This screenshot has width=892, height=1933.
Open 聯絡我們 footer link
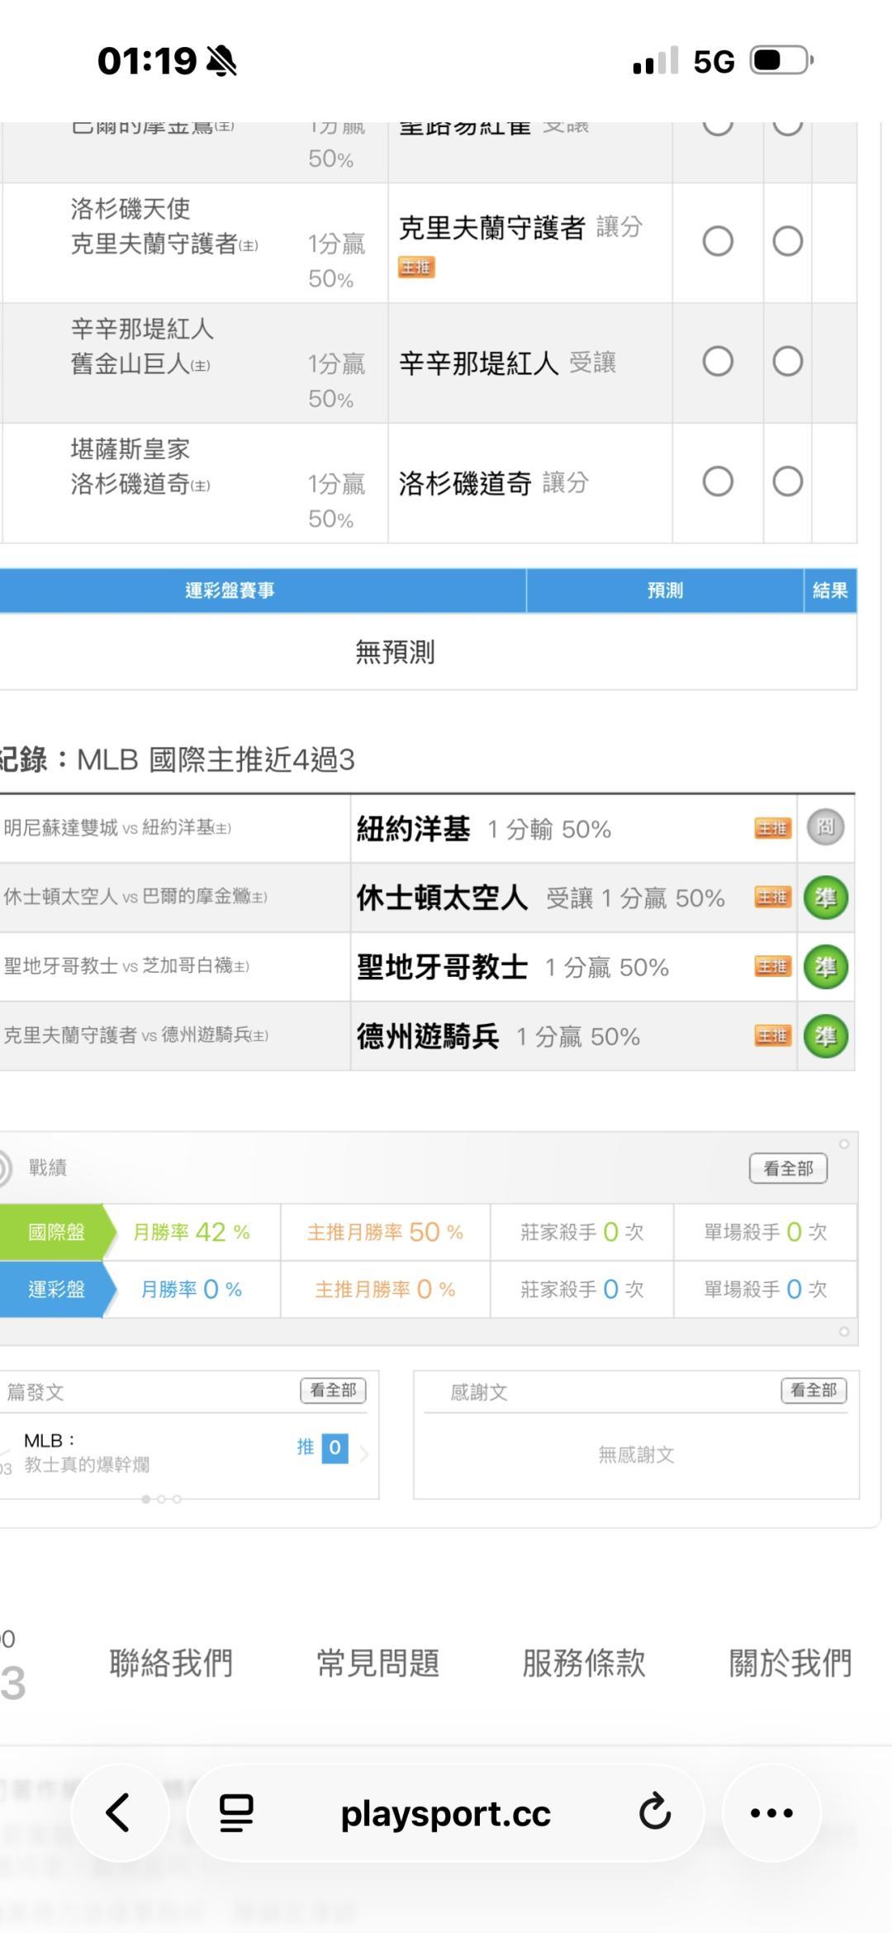click(x=171, y=1662)
